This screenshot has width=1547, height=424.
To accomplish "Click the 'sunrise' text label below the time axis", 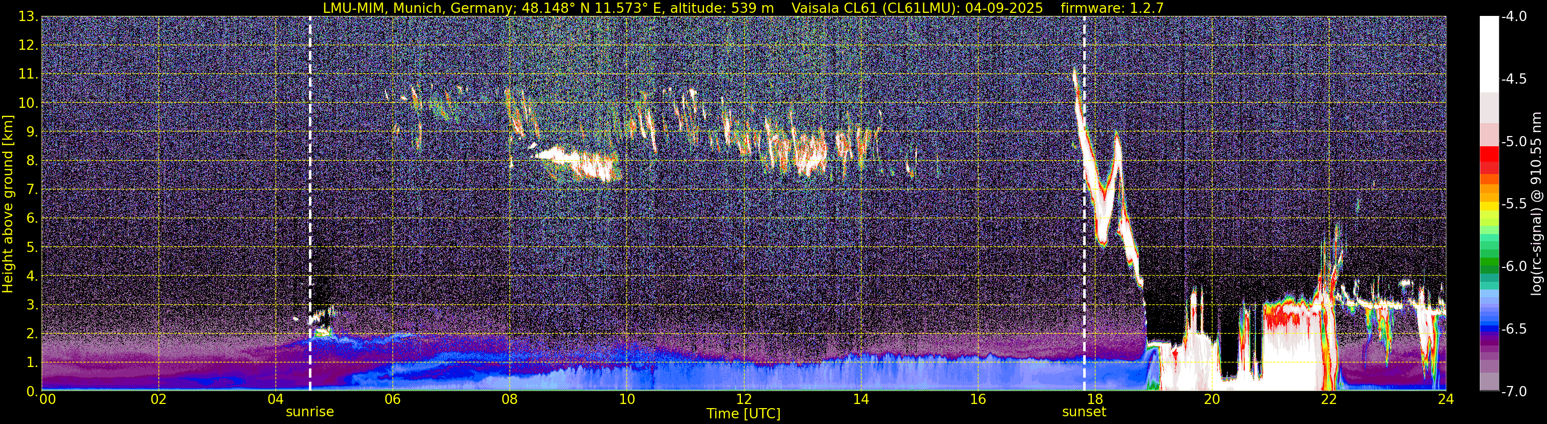I will (x=310, y=411).
